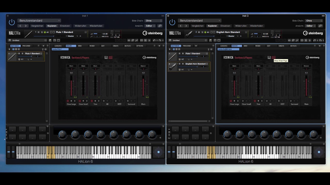Screen dimensions: 330x185
Task: Solo Flute 1 Standard in Inst 1 header
Action: 42,32
